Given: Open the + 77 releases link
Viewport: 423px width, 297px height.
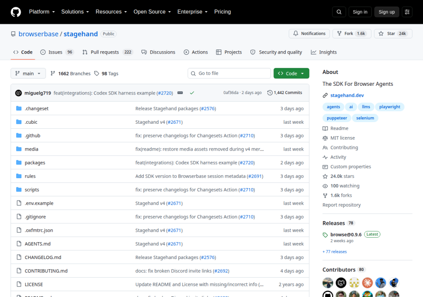Looking at the screenshot, I should (x=335, y=252).
